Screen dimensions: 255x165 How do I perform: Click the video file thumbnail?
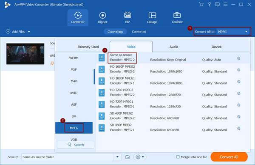[25, 54]
